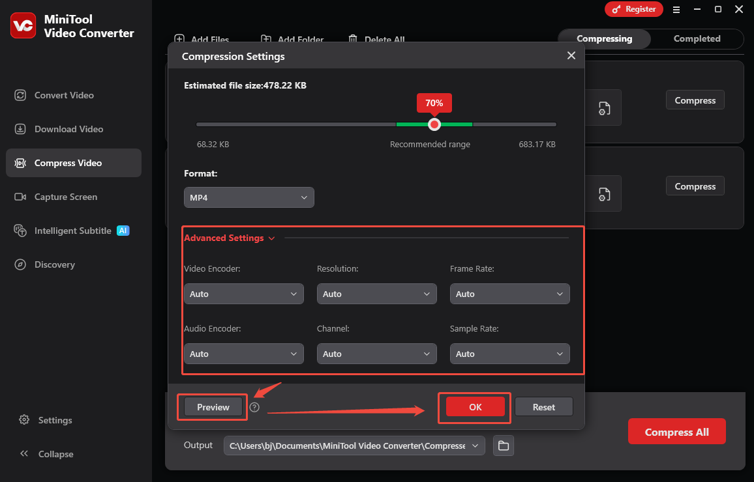
Task: Click the Delete All trash icon
Action: (352, 39)
